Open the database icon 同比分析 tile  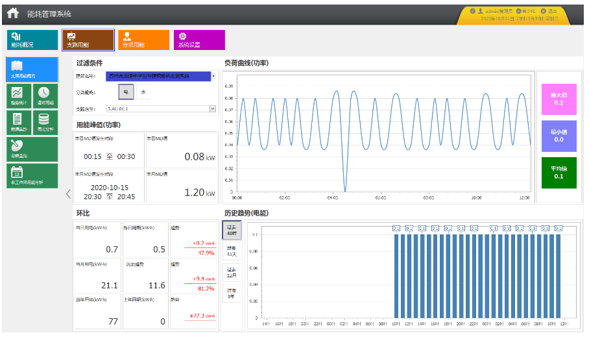point(45,123)
